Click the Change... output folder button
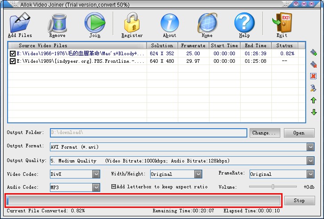This screenshot has width=324, height=219. (265, 133)
